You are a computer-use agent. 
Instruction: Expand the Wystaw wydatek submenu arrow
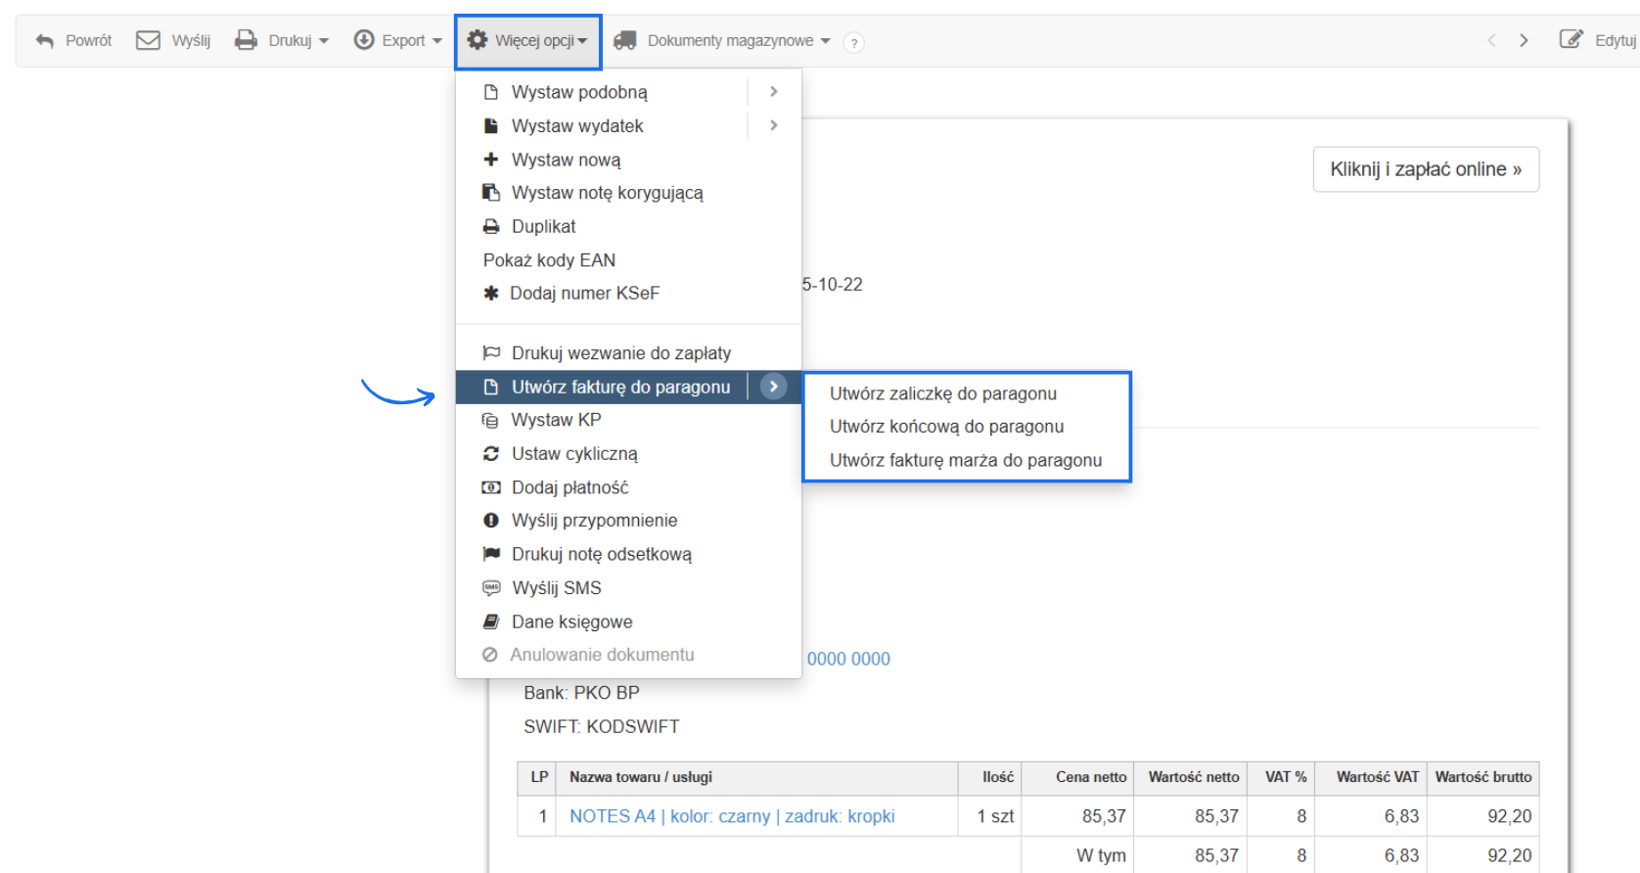[773, 125]
